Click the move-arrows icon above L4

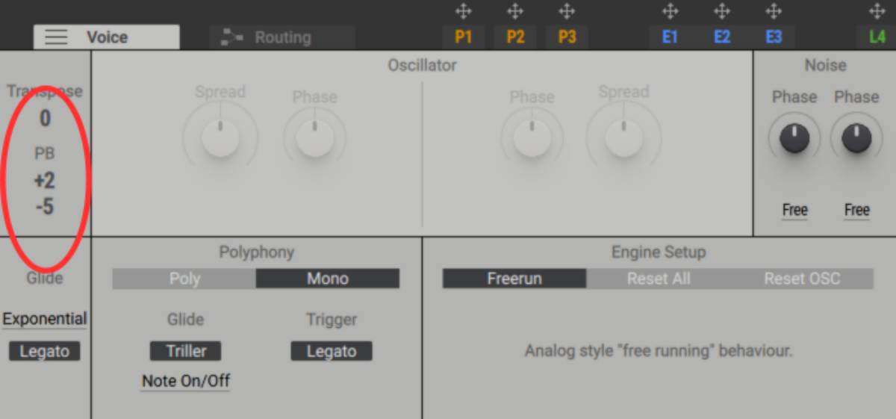tap(877, 11)
